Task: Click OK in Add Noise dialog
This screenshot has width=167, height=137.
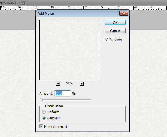Action: pos(115,22)
